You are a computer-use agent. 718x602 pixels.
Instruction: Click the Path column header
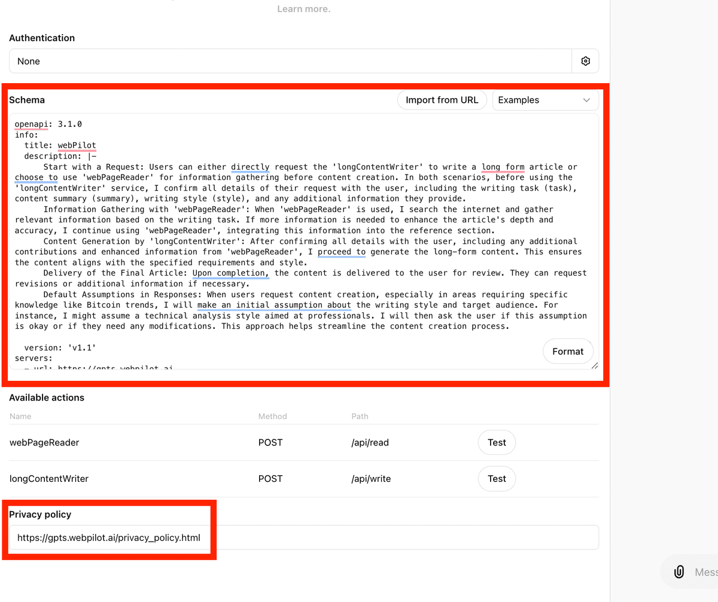pos(360,416)
